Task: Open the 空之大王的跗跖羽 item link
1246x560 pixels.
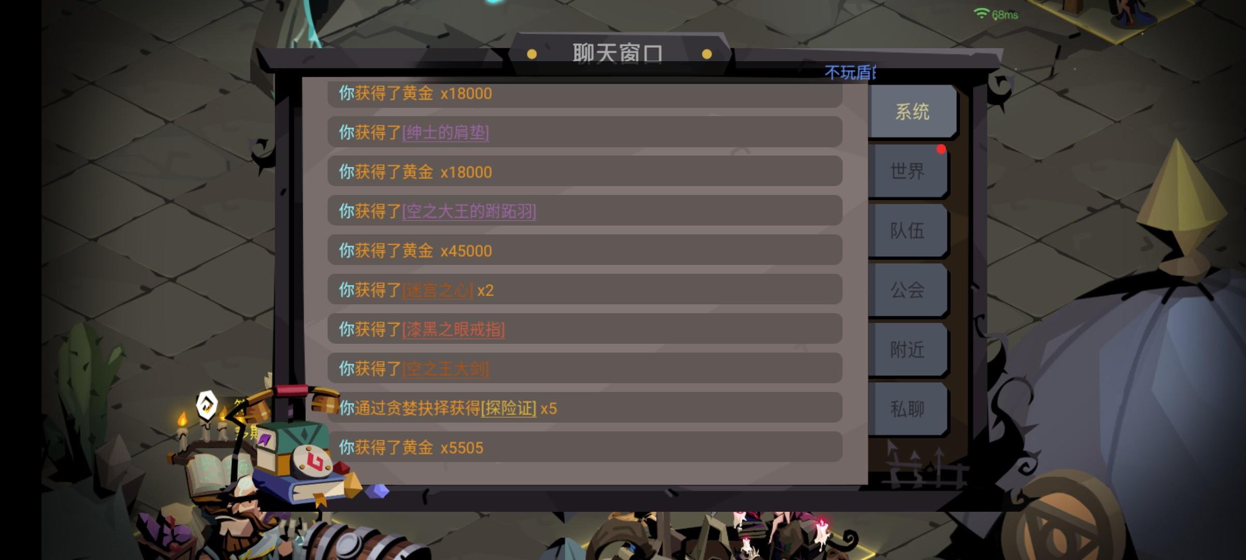Action: point(469,212)
